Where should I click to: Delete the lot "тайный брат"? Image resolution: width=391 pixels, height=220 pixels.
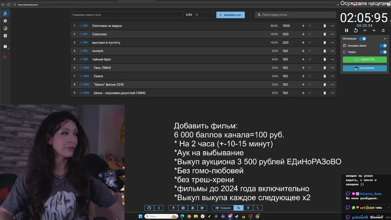[325, 59]
